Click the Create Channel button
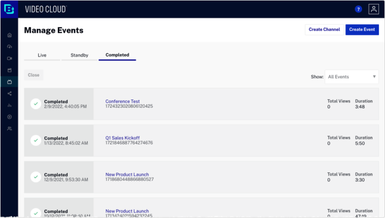Viewport: 385px width, 218px height. coord(324,30)
